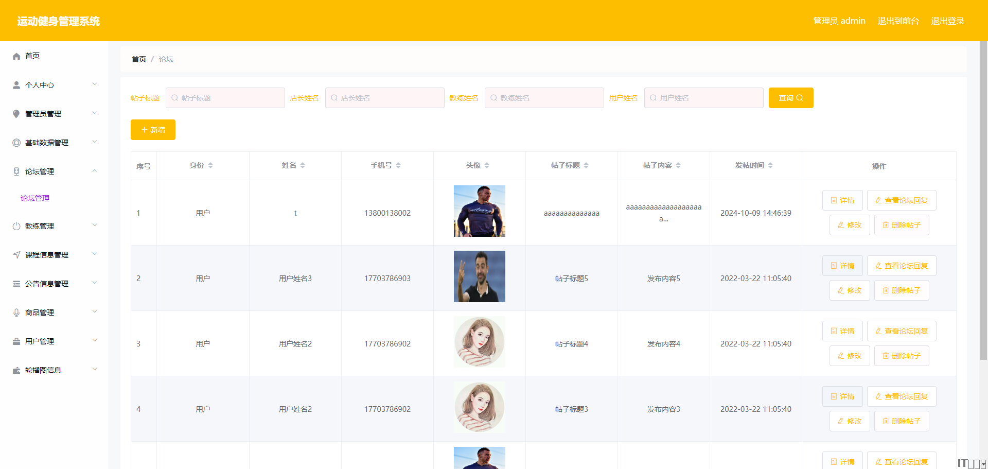Click the sort arrows on the 帖子标题 column
This screenshot has width=988, height=469.
[x=586, y=165]
